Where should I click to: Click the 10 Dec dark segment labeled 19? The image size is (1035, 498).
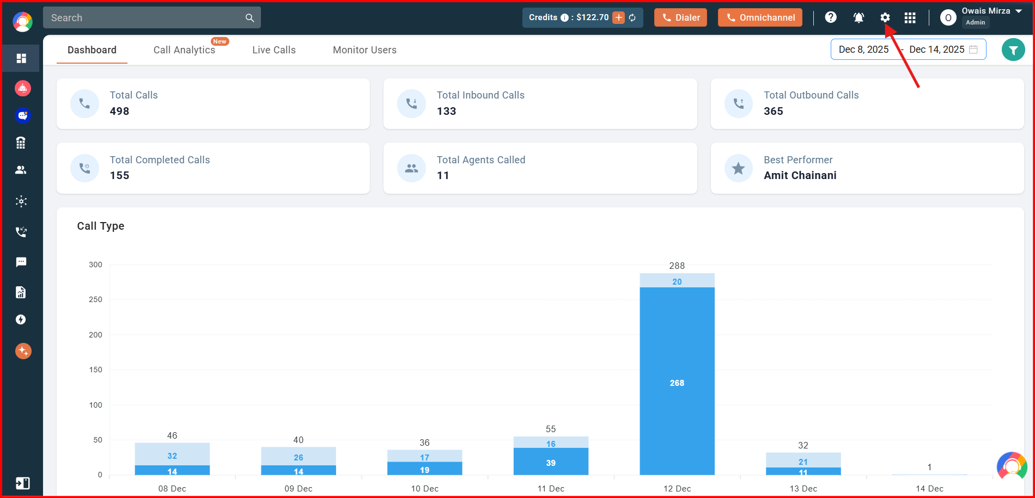(x=425, y=469)
